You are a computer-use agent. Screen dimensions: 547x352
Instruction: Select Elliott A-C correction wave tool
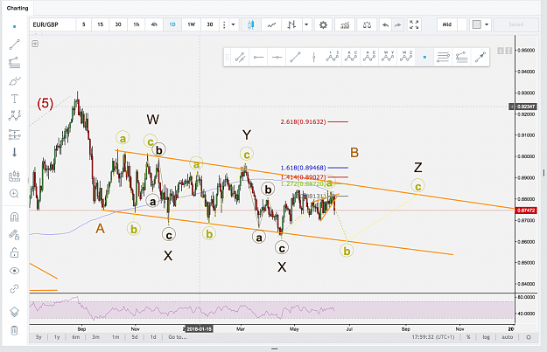tap(351, 57)
